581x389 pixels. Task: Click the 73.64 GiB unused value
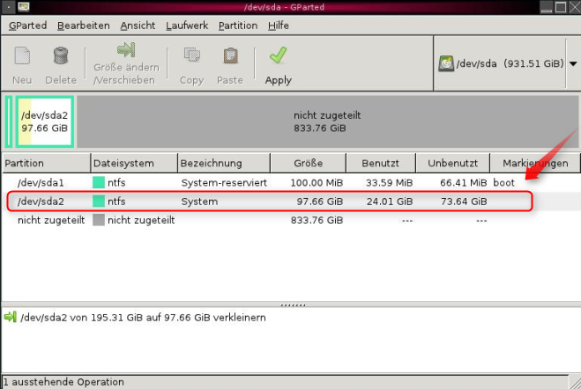pyautogui.click(x=464, y=202)
